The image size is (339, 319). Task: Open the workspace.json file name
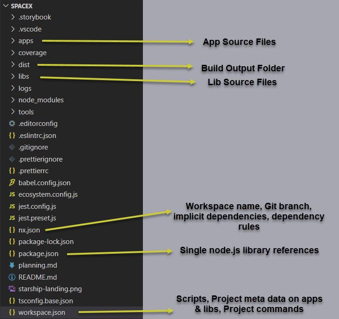[x=42, y=313]
